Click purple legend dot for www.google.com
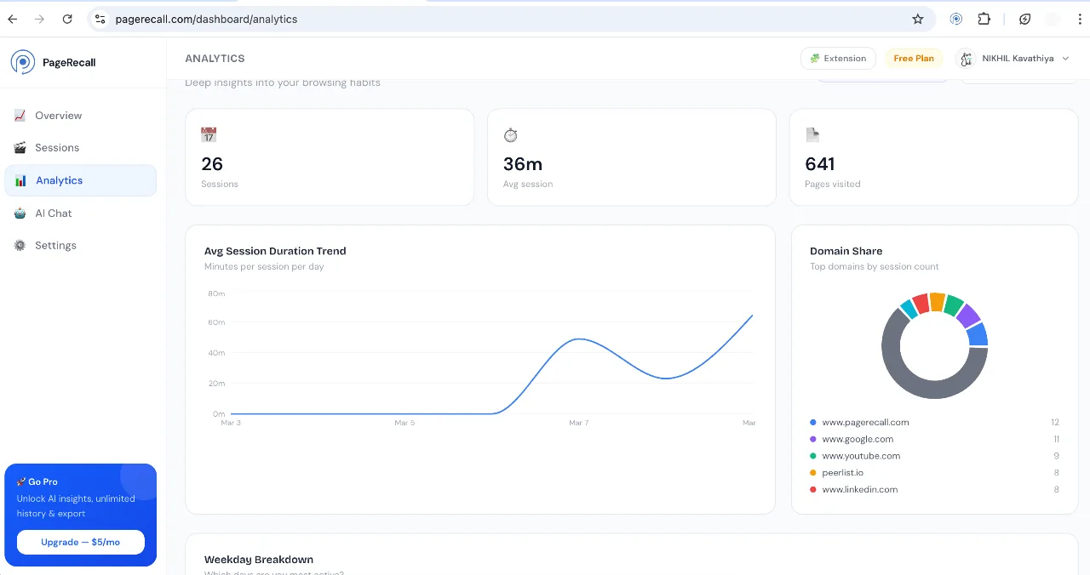 [x=813, y=439]
